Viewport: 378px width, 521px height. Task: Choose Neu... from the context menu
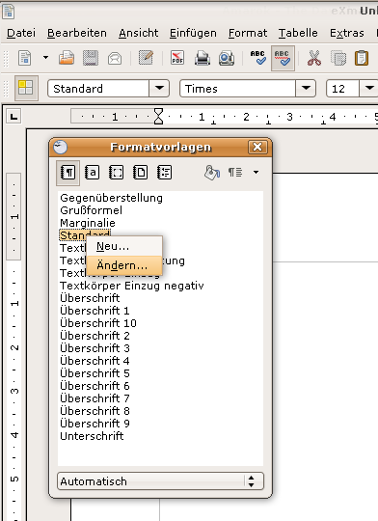pyautogui.click(x=124, y=247)
